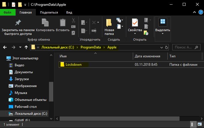Click the Copy path icon in clipboard group
This screenshot has width=204, height=128.
73,27
